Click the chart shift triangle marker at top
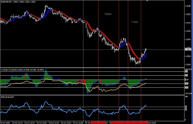193x124 pixels. coord(147,1)
